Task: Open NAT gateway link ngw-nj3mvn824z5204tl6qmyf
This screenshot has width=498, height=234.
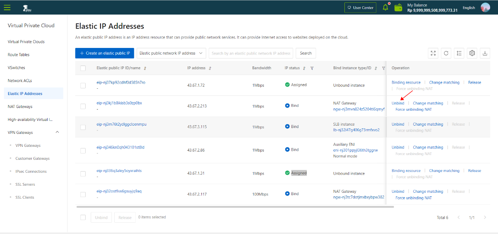Action: click(x=359, y=109)
